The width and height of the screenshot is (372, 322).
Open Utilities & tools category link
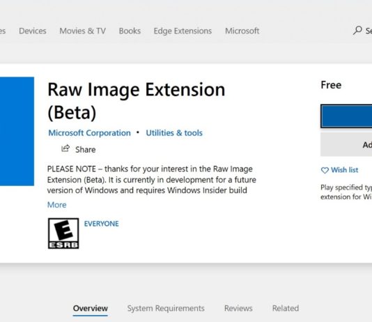click(174, 133)
